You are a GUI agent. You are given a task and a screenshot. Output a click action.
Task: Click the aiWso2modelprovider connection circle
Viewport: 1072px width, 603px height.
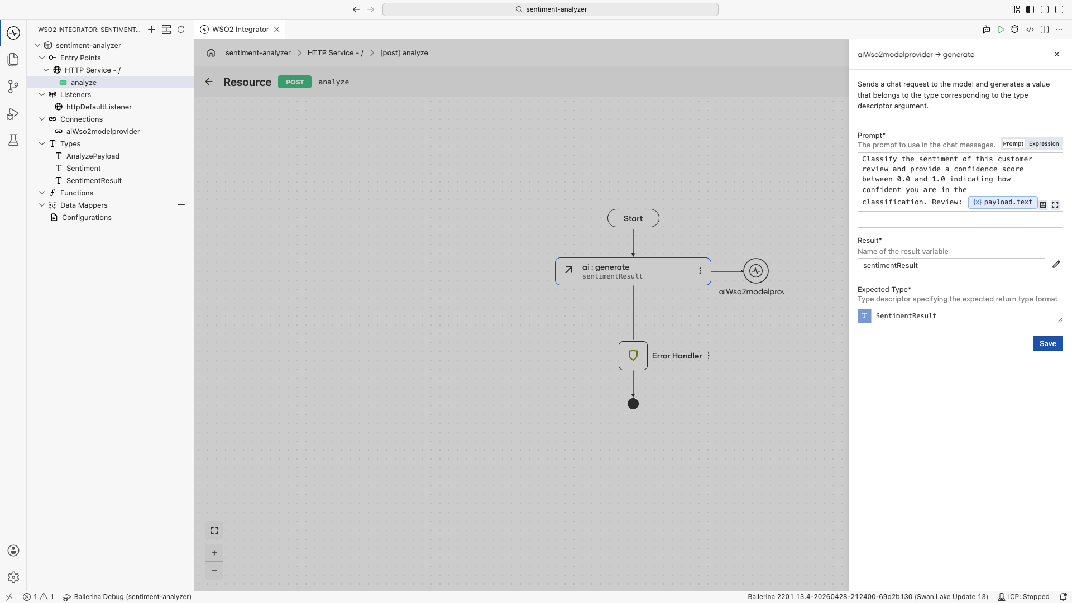[756, 271]
